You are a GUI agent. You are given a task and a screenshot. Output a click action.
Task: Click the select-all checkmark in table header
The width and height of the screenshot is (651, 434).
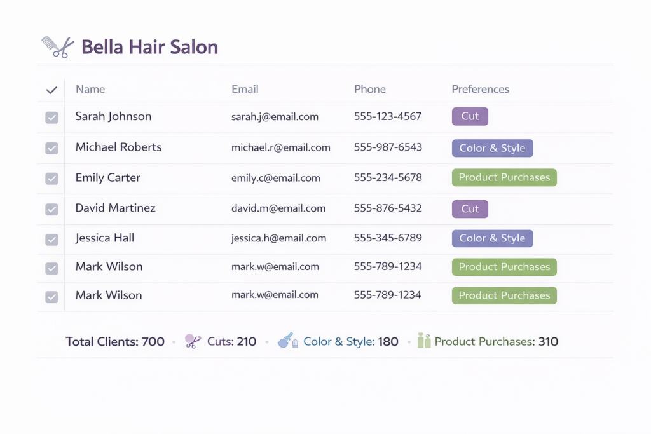click(x=51, y=90)
